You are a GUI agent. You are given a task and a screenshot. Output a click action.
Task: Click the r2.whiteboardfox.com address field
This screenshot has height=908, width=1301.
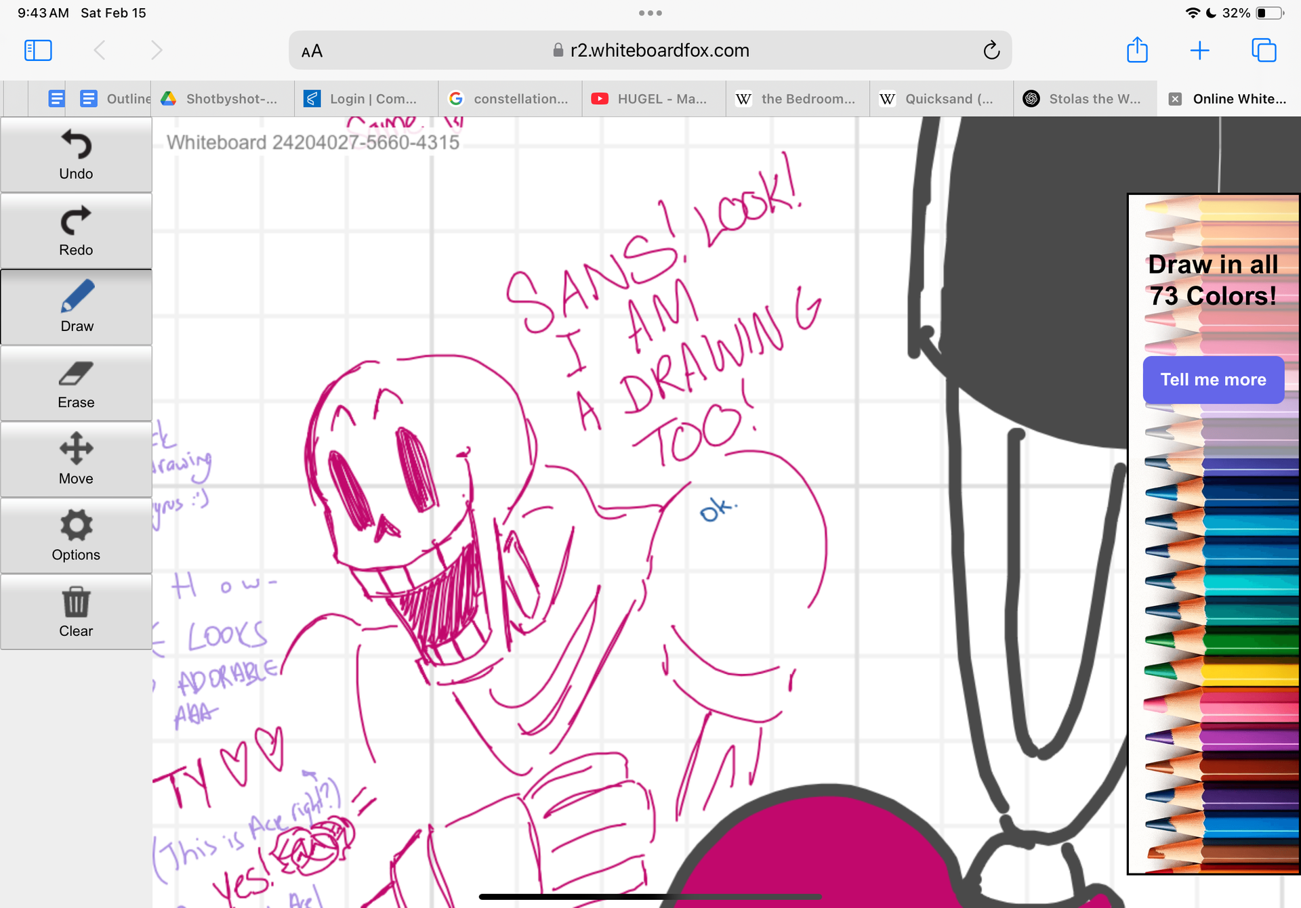(650, 50)
